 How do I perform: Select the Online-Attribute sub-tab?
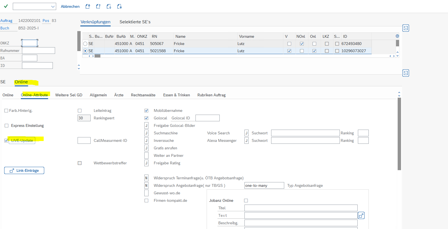(34, 95)
